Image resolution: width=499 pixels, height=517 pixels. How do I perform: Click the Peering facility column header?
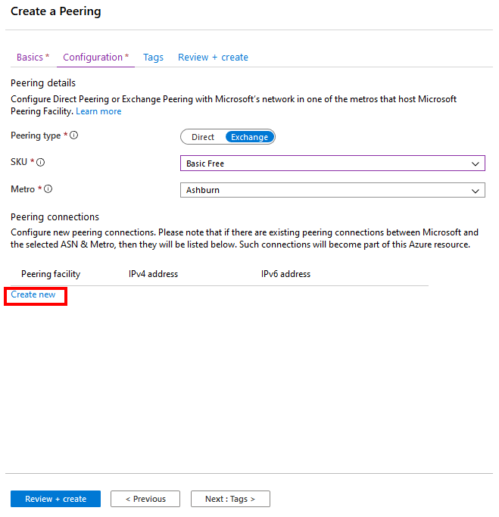click(51, 274)
